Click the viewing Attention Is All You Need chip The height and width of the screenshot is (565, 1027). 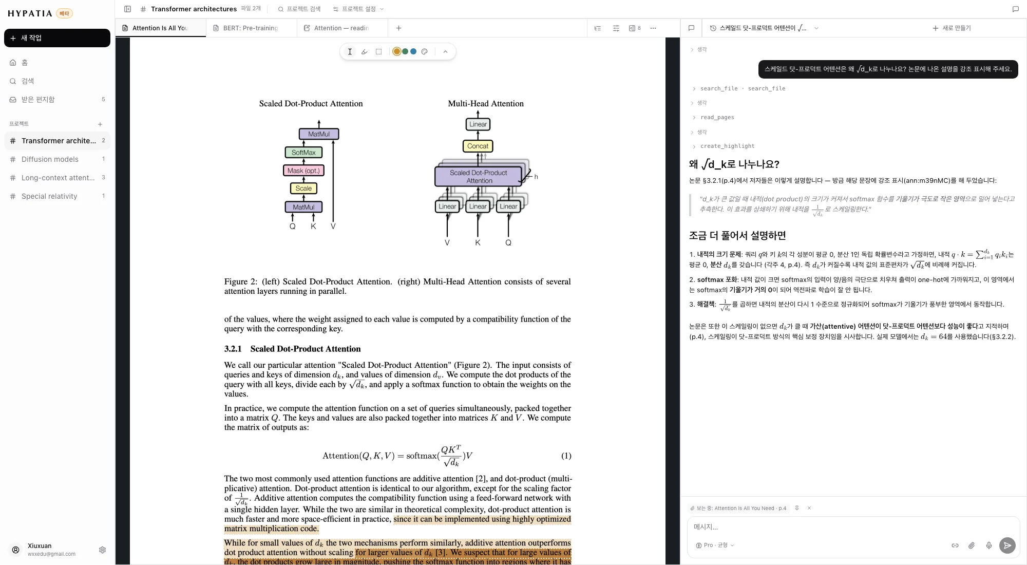tap(738, 508)
